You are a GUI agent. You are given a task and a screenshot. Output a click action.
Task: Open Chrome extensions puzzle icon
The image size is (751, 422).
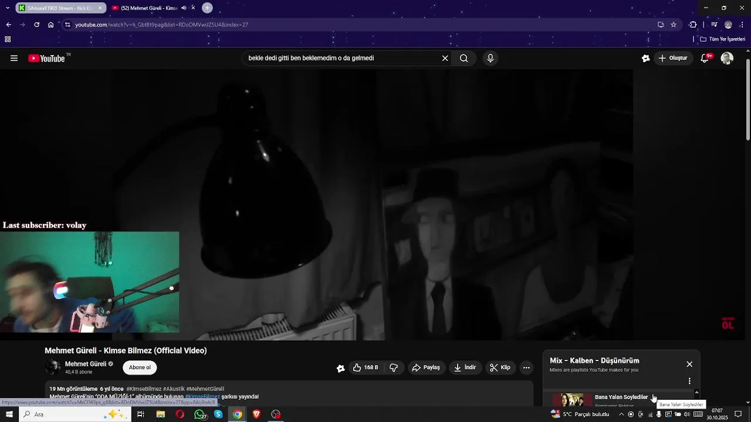point(693,25)
